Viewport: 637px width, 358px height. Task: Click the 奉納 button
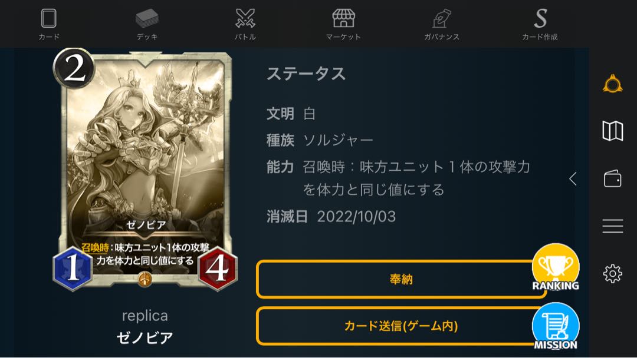click(x=401, y=279)
